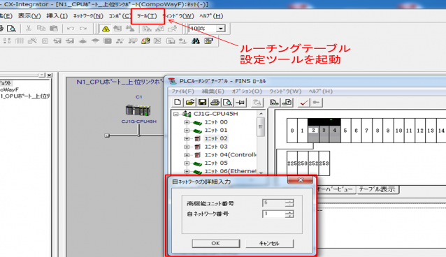The image size is (446, 257).
Task: Open file using the folder icon
Action: coord(190,103)
